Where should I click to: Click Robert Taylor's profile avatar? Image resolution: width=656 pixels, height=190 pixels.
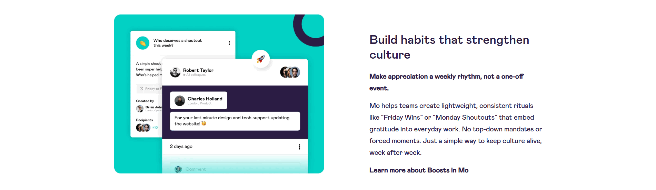[x=175, y=72]
